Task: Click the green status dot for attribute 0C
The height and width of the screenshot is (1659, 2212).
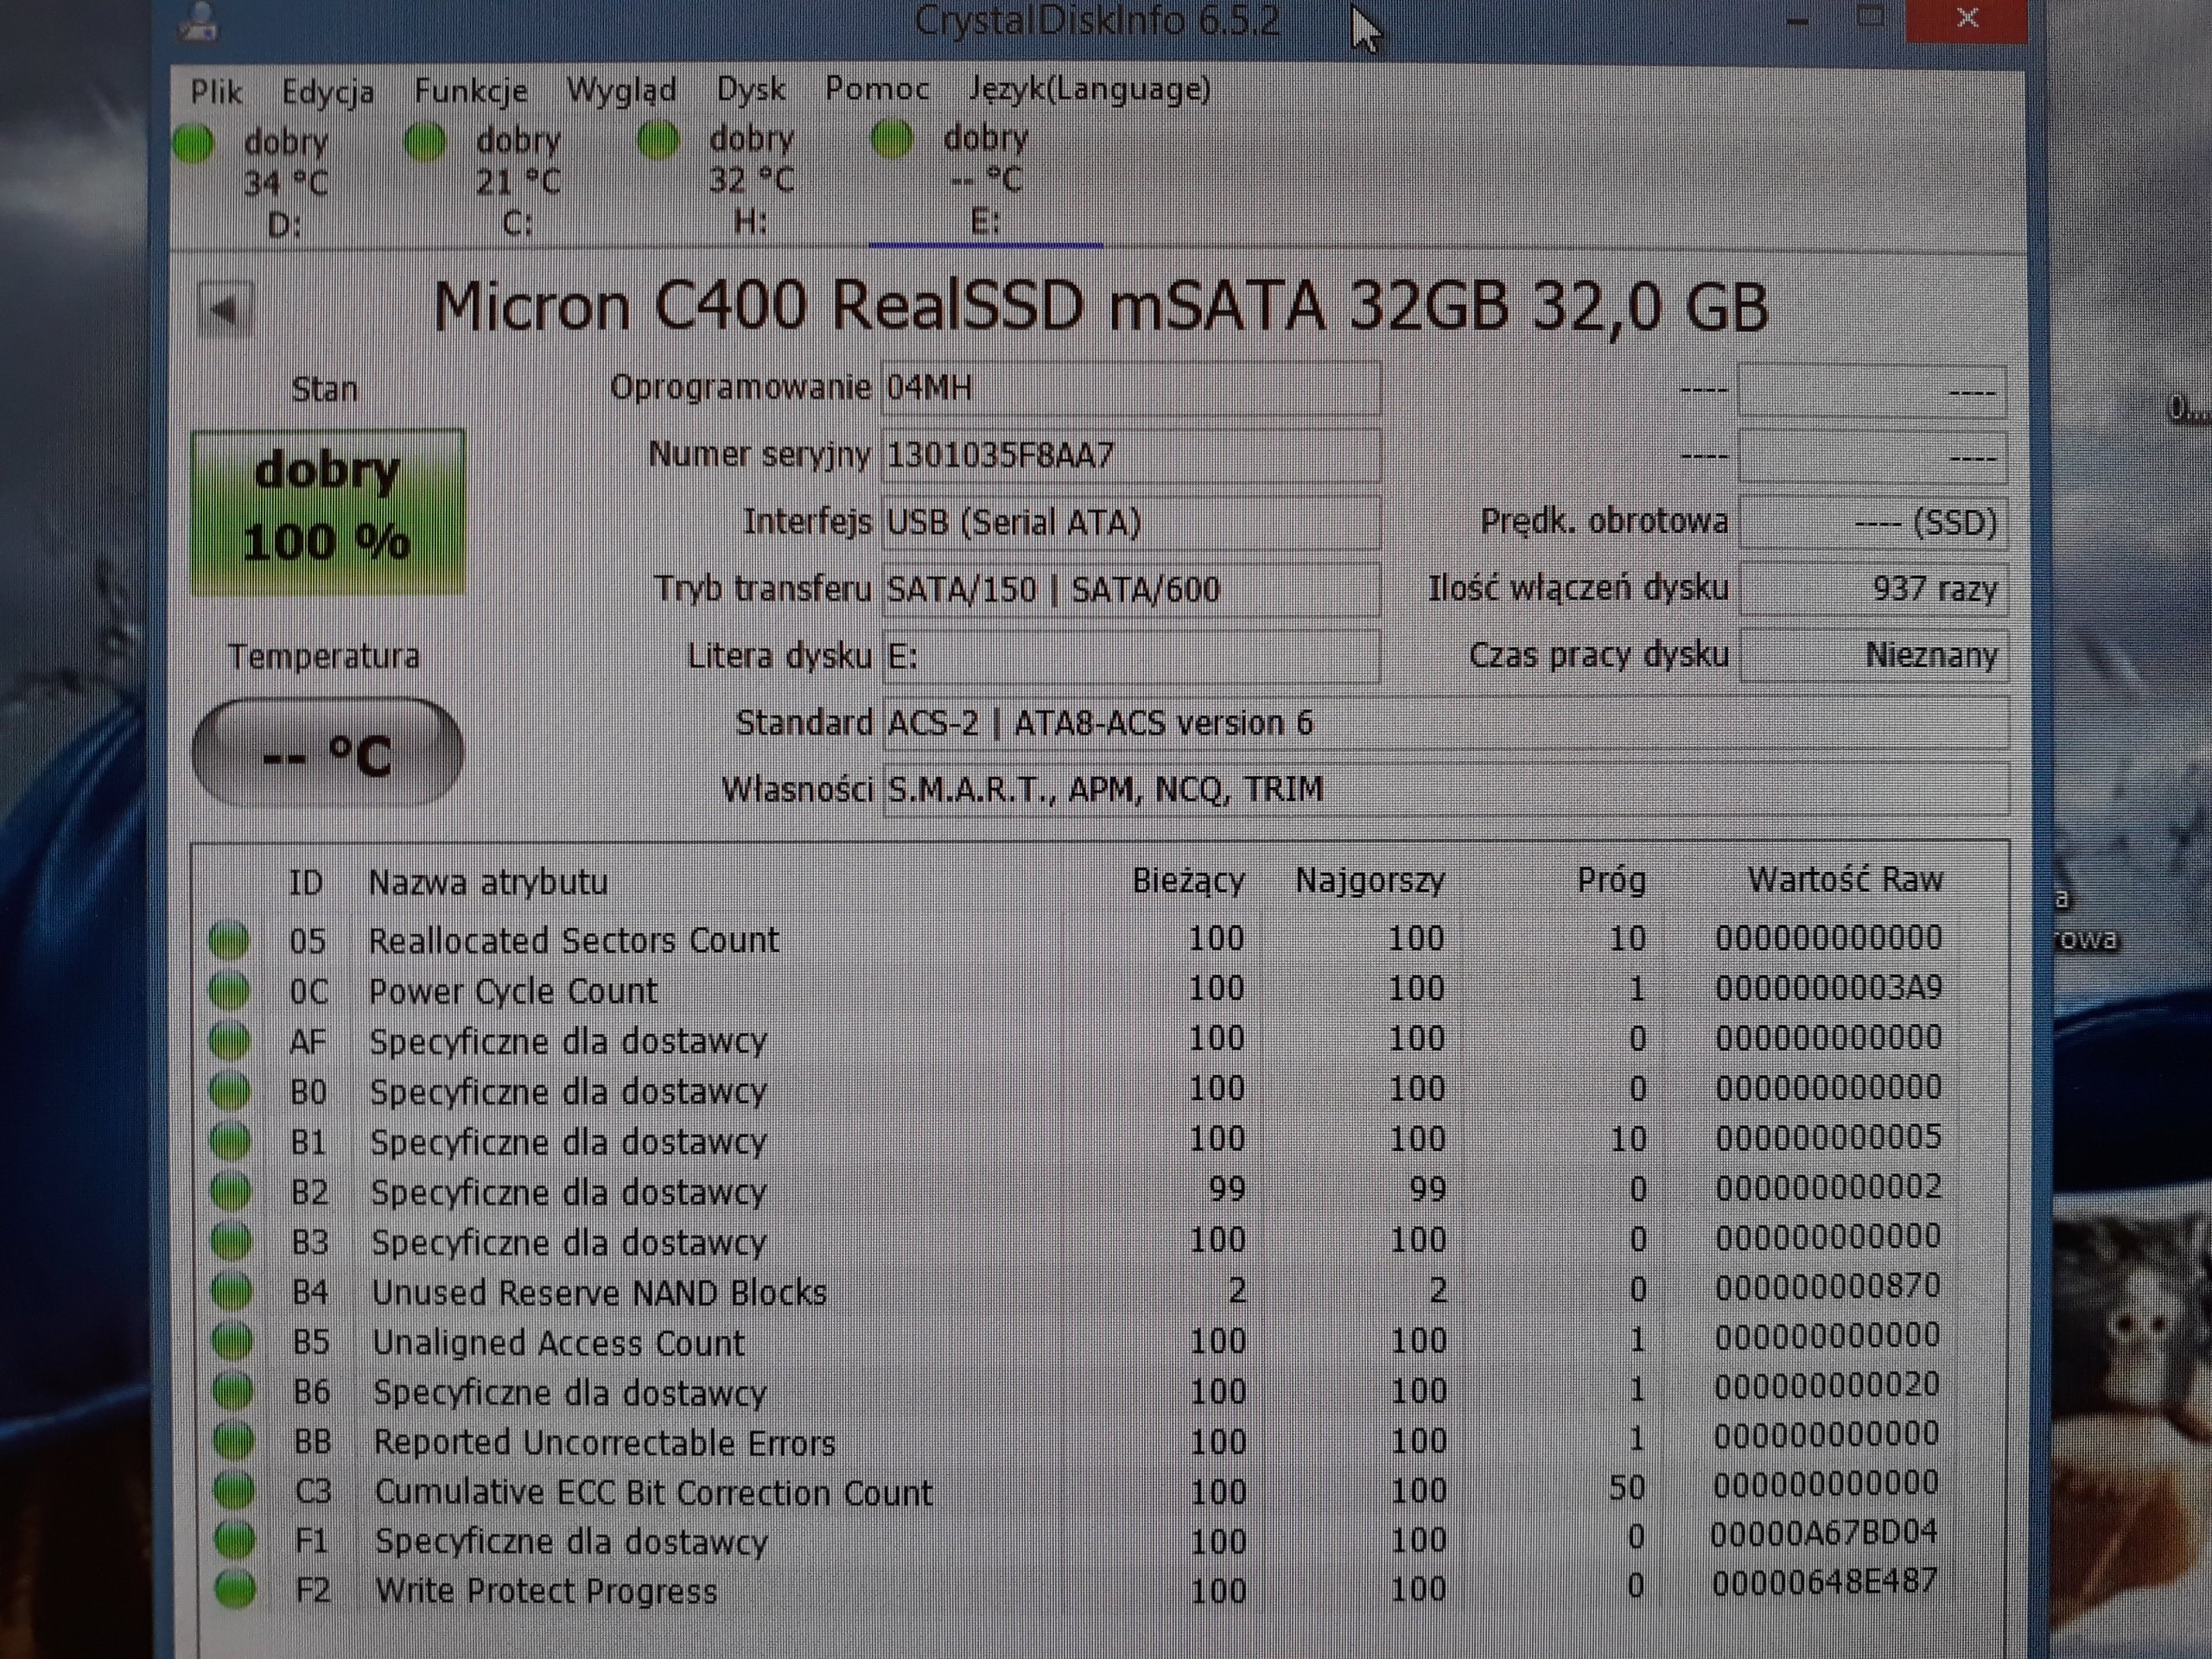Action: tap(229, 991)
